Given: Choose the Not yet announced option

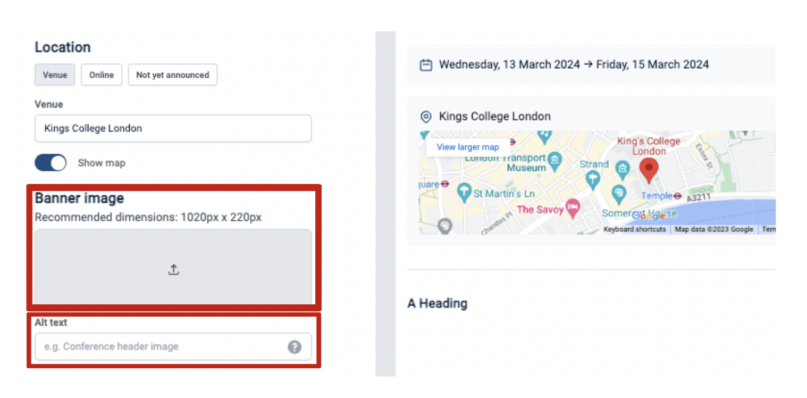Looking at the screenshot, I should tap(173, 75).
